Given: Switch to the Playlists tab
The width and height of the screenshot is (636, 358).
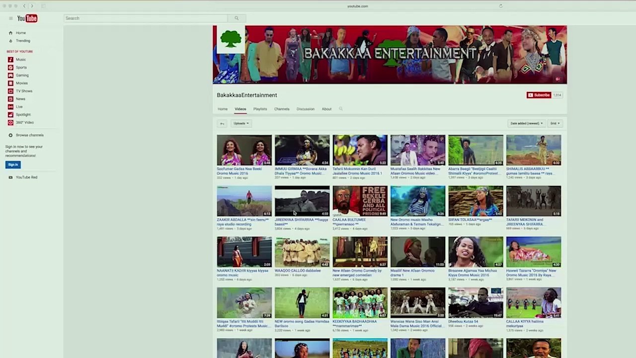Looking at the screenshot, I should click(x=260, y=109).
